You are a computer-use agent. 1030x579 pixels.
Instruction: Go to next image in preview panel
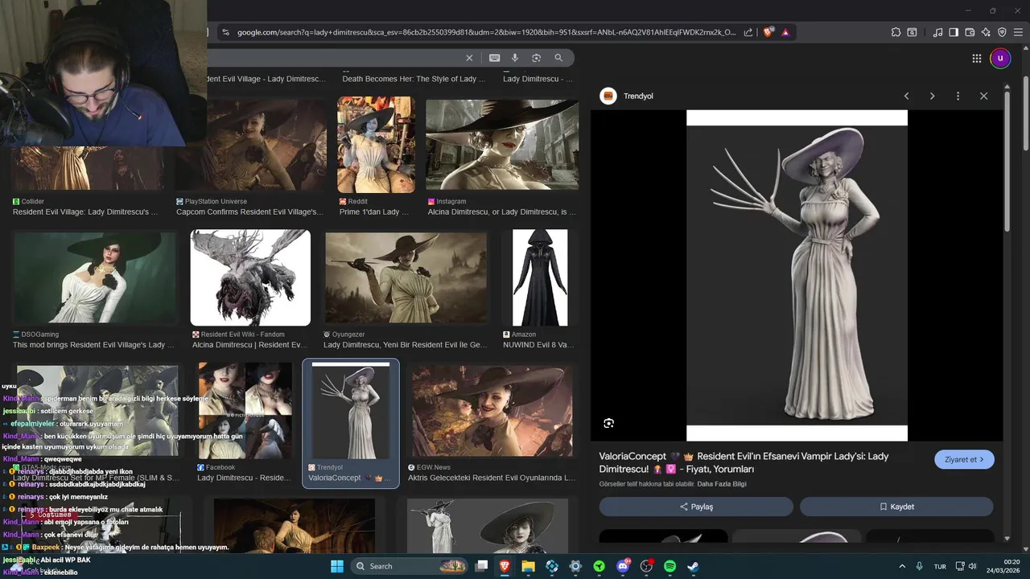pyautogui.click(x=932, y=96)
